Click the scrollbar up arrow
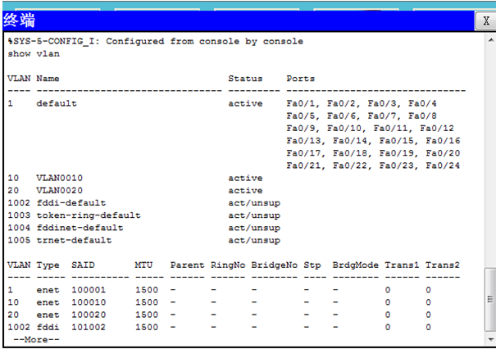 coord(489,37)
